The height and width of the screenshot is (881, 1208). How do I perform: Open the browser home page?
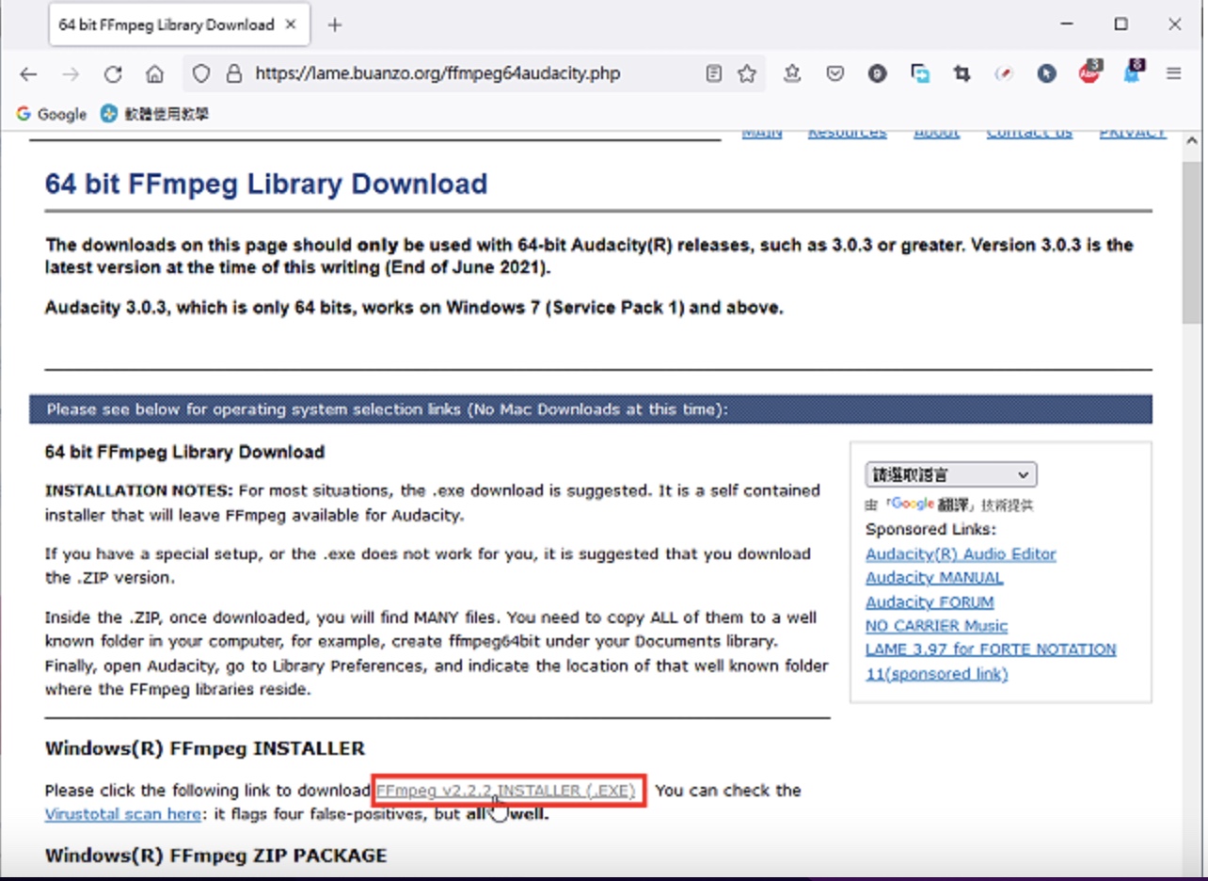coord(155,74)
